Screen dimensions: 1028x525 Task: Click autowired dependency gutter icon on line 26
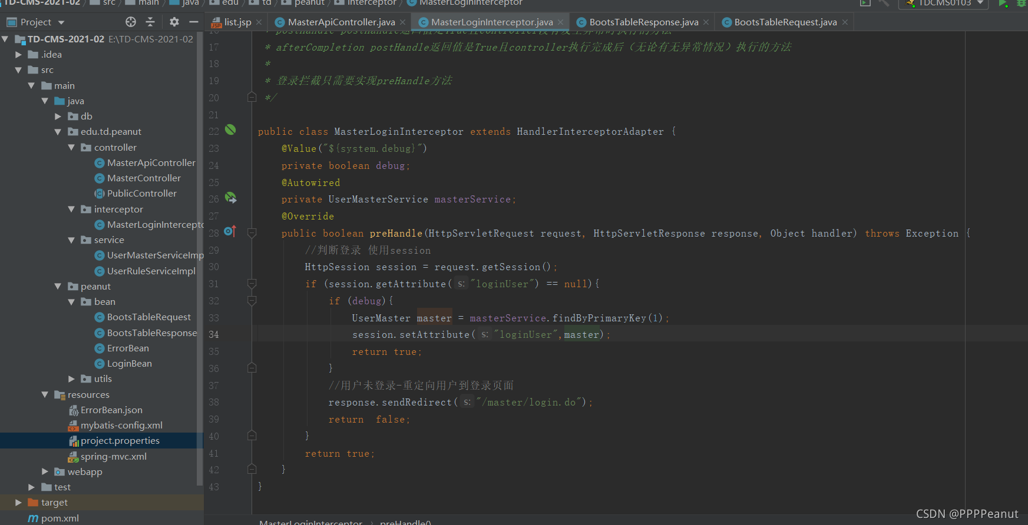point(231,198)
